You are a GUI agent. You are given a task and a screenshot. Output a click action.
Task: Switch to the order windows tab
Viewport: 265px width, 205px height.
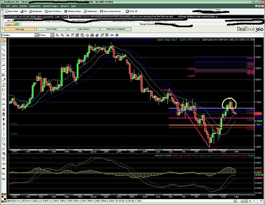pos(84,29)
